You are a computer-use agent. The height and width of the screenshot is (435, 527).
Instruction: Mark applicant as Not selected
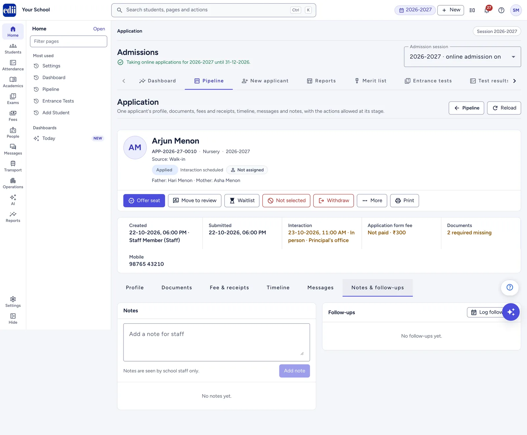pos(286,200)
